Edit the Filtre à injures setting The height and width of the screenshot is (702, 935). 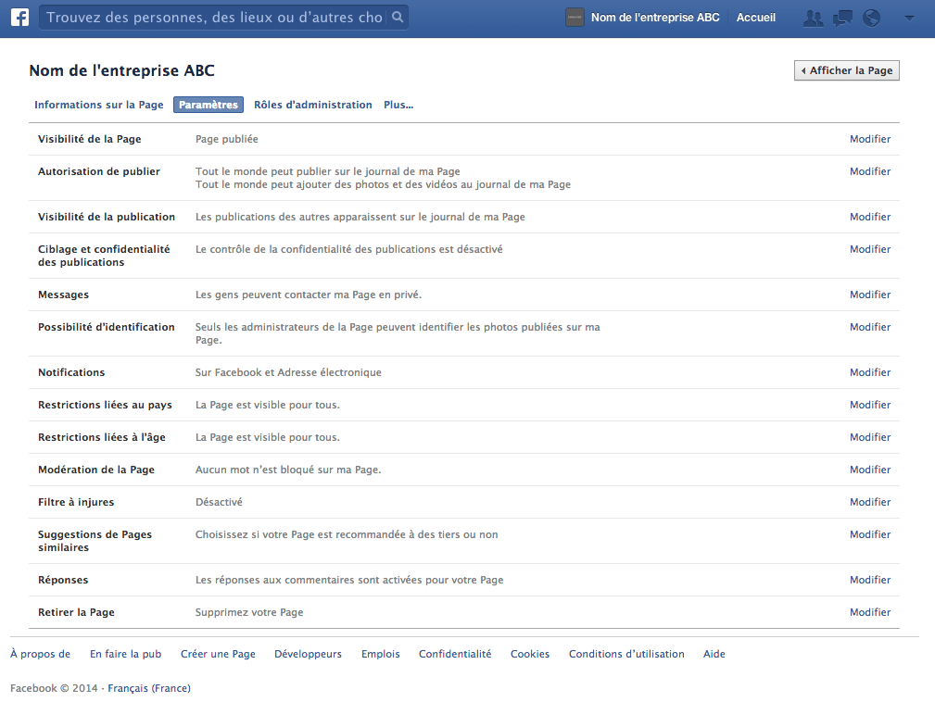(x=870, y=502)
